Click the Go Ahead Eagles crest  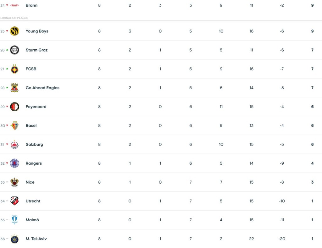pyautogui.click(x=14, y=88)
